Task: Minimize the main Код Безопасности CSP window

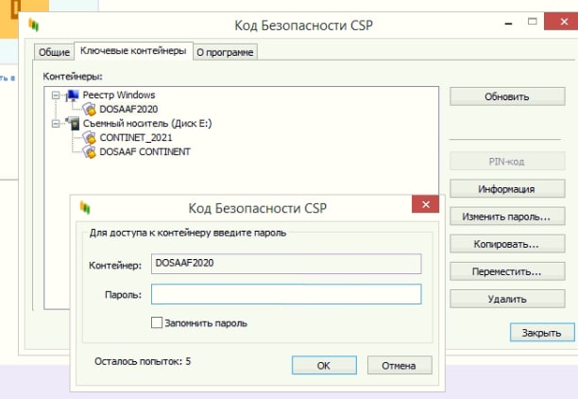Action: coord(509,22)
